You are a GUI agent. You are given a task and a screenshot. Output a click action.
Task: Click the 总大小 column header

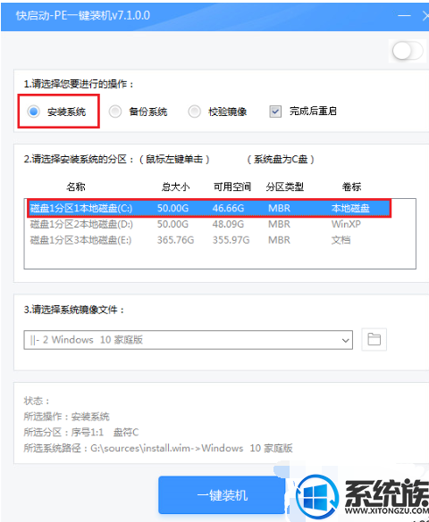tap(176, 186)
